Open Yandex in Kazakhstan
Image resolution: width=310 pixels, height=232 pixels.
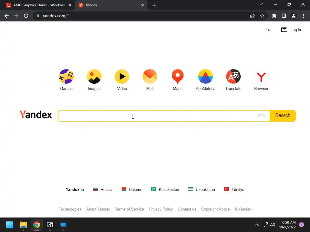[x=165, y=189]
